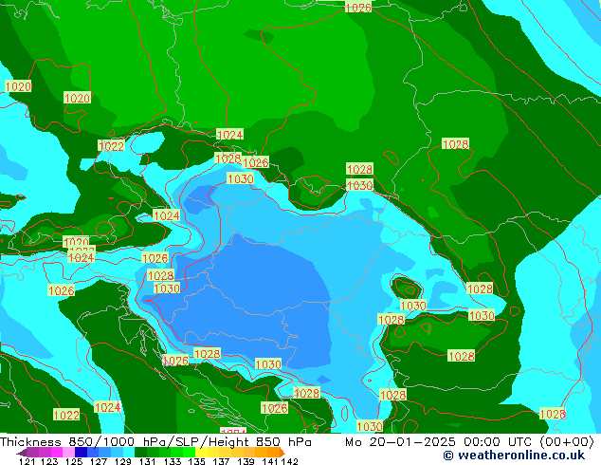Click the 1030 label at bottom center
This screenshot has width=601, height=465.
(x=268, y=364)
